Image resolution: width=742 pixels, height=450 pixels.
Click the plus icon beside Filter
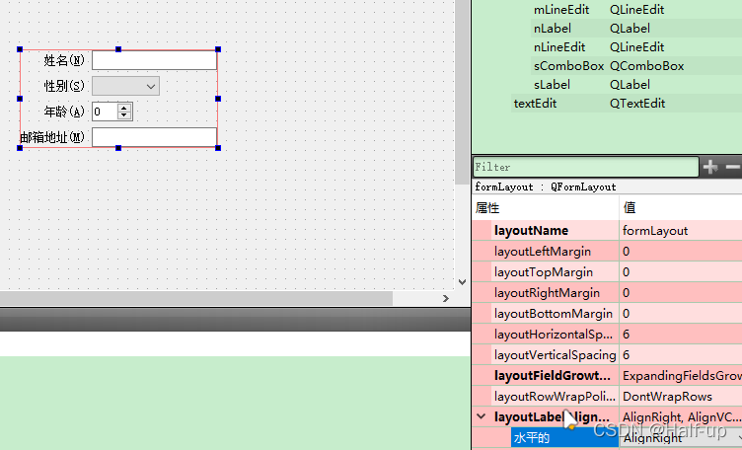(710, 167)
